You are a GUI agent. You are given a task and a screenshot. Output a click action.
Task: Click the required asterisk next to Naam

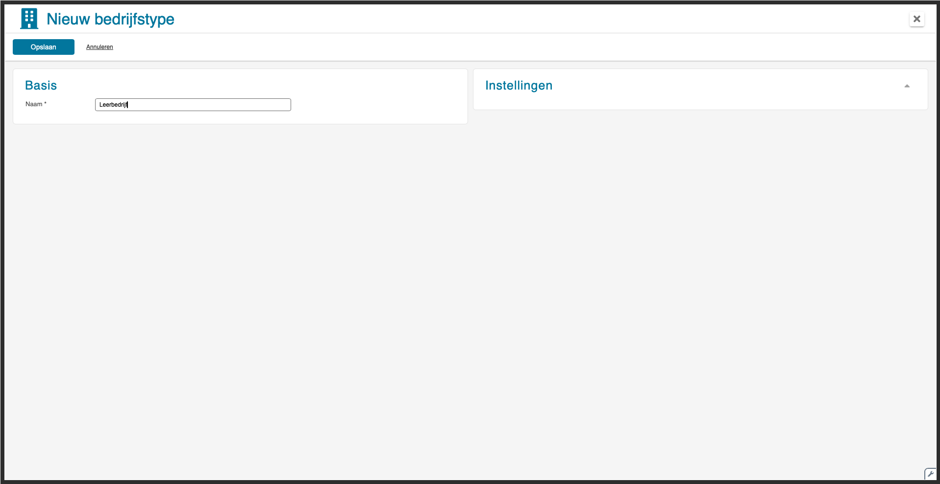[x=45, y=103]
